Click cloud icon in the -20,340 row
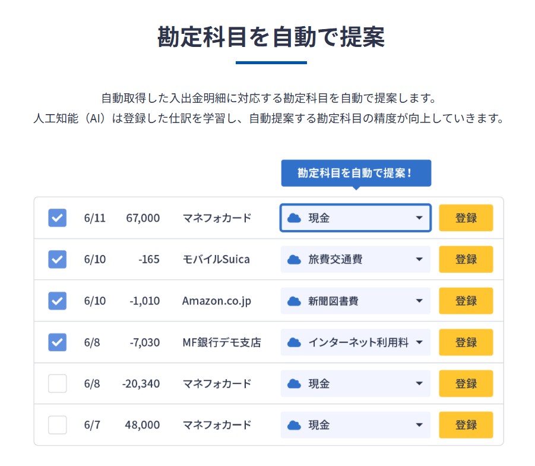The height and width of the screenshot is (466, 535). point(294,384)
